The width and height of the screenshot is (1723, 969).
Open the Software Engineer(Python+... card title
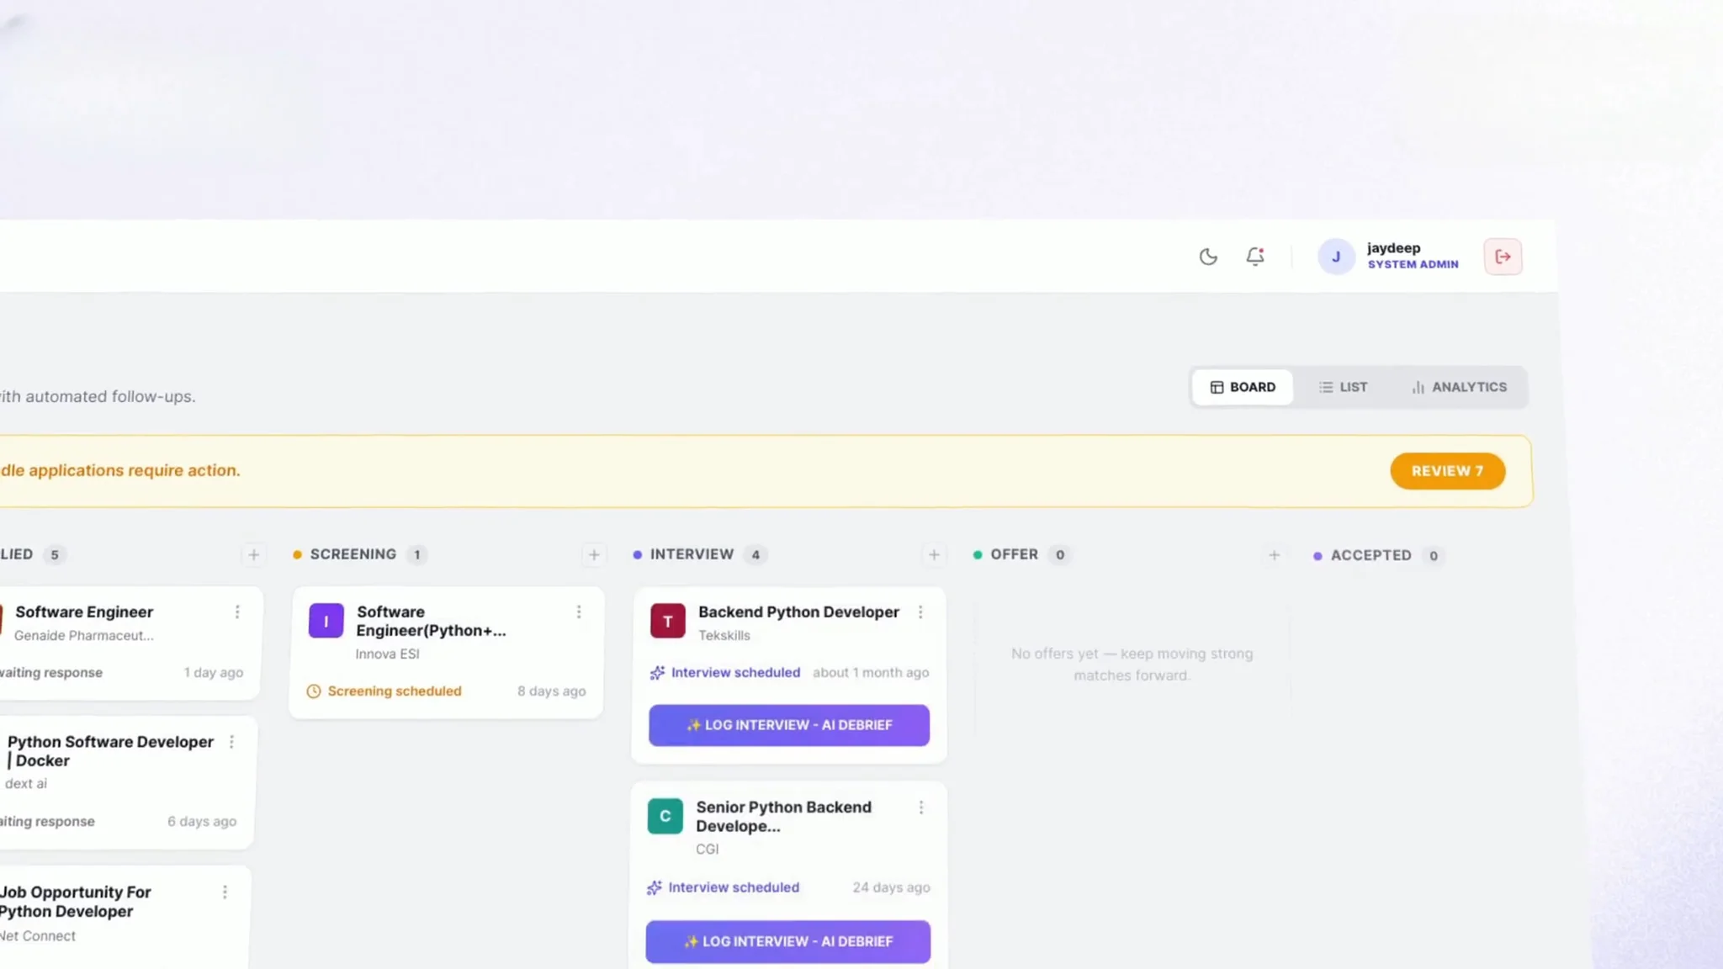point(431,621)
